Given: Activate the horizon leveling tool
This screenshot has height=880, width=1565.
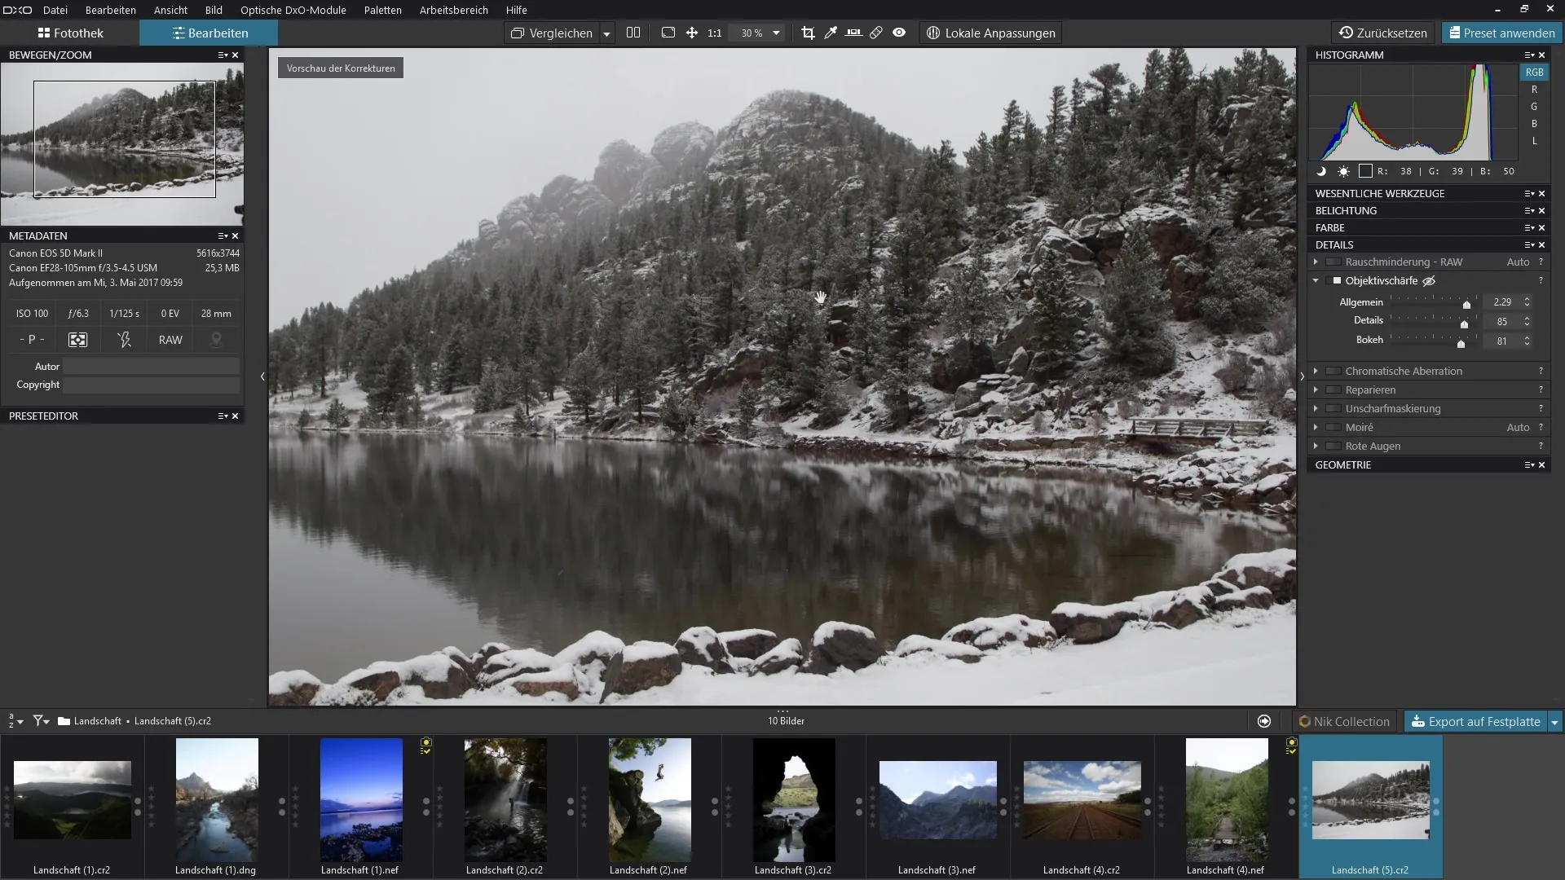Looking at the screenshot, I should (x=853, y=33).
